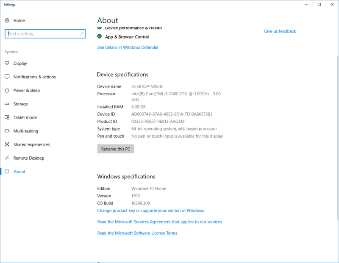
Task: Open Change product key or upgrade link
Action: (150, 210)
